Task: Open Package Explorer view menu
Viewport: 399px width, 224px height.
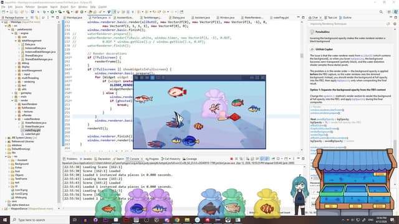Action: pyautogui.click(x=48, y=17)
